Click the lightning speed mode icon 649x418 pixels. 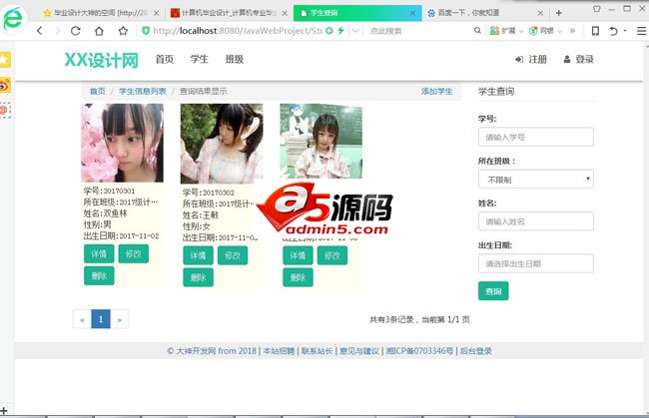point(340,31)
